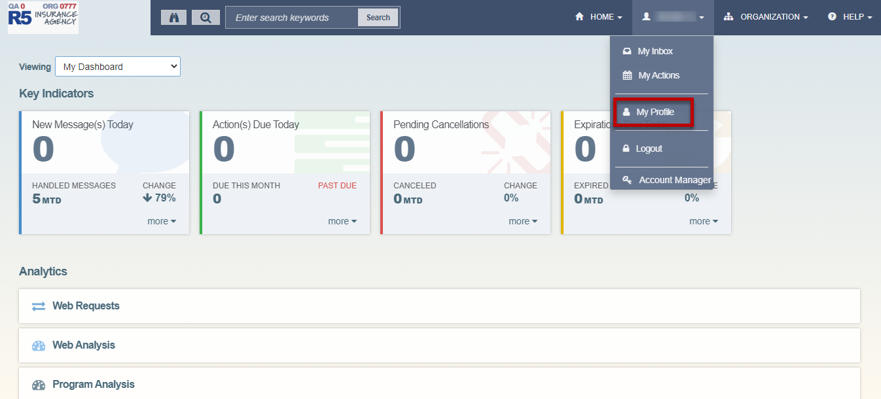This screenshot has height=399, width=881.
Task: Click the user silhouette icon in navbar
Action: tap(646, 17)
